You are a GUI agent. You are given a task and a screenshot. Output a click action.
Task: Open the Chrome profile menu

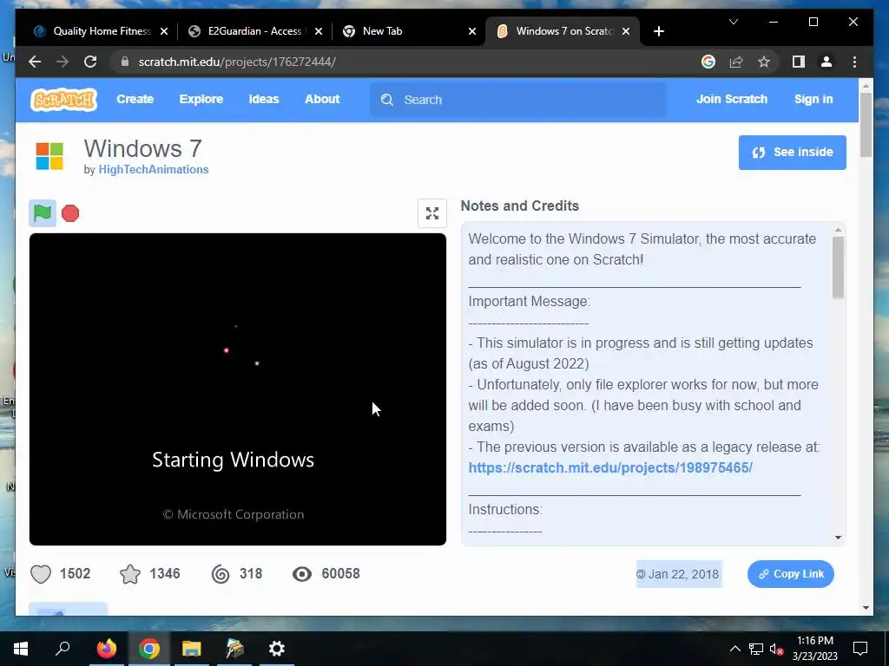(826, 62)
